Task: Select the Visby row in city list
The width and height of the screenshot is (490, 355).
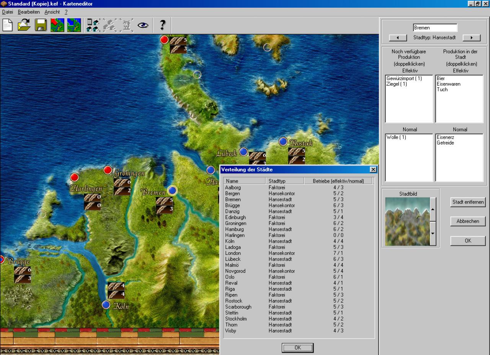Action: (x=298, y=330)
